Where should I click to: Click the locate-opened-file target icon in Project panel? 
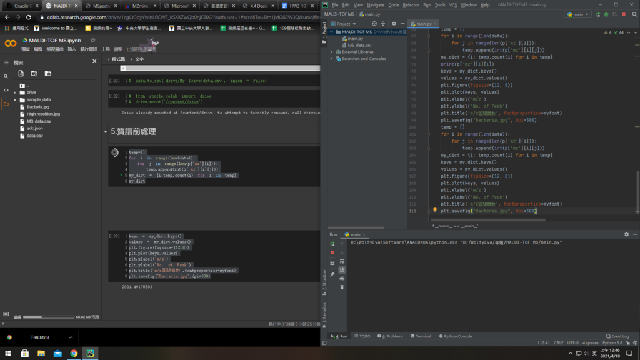(x=374, y=24)
